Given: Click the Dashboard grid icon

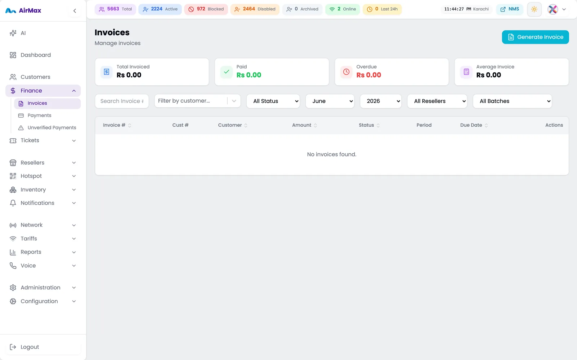Looking at the screenshot, I should tap(13, 55).
